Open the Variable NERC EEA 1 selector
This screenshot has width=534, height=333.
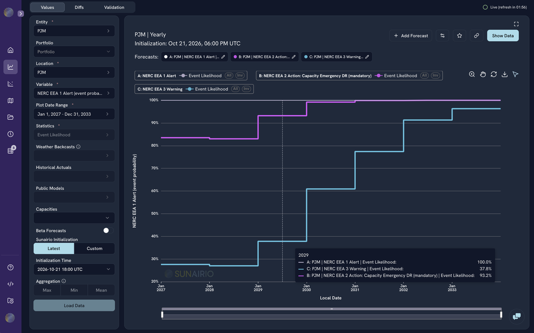click(74, 93)
